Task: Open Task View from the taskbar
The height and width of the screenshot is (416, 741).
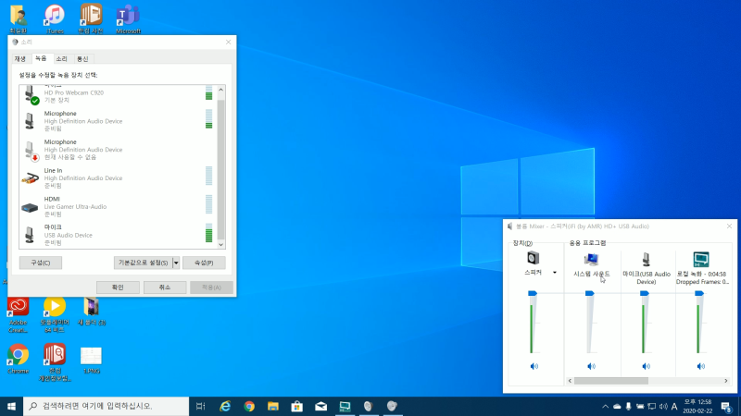Action: click(x=200, y=406)
